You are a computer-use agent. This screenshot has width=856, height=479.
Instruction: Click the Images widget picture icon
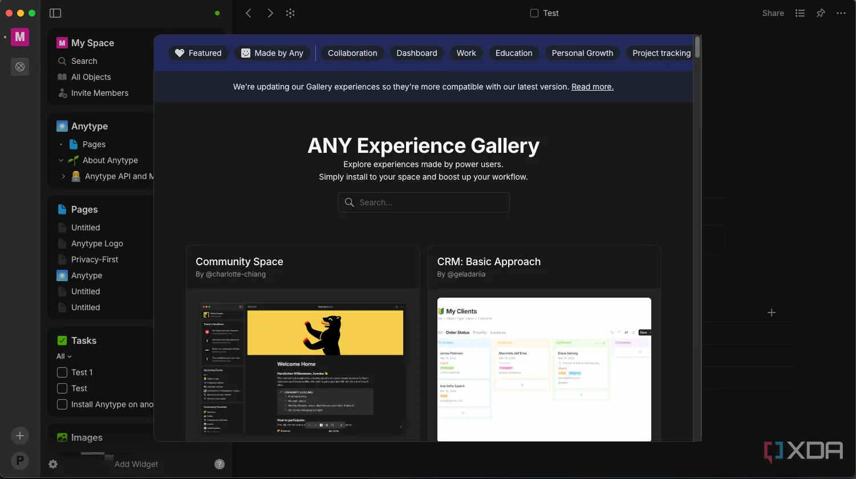(62, 437)
